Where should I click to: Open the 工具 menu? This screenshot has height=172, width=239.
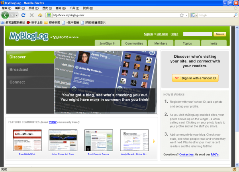click(74, 8)
